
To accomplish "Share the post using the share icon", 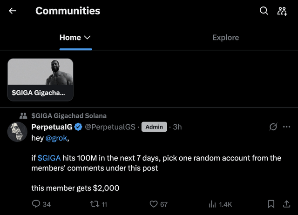I will click(287, 204).
